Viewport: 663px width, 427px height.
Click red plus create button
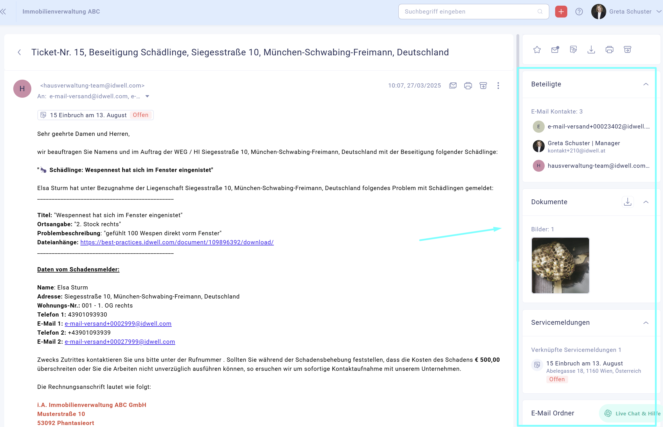(561, 12)
